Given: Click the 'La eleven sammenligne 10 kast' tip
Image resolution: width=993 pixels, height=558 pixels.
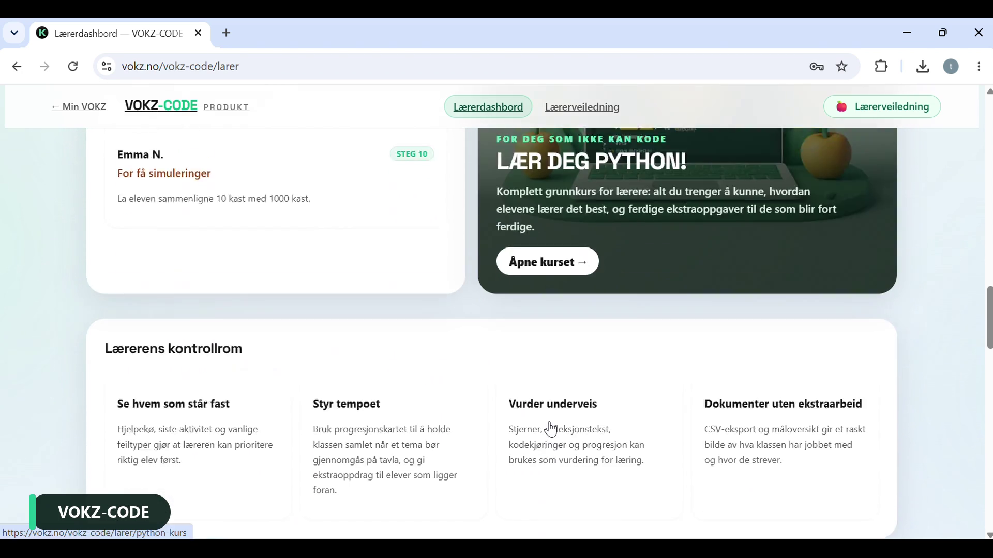Looking at the screenshot, I should 214,199.
